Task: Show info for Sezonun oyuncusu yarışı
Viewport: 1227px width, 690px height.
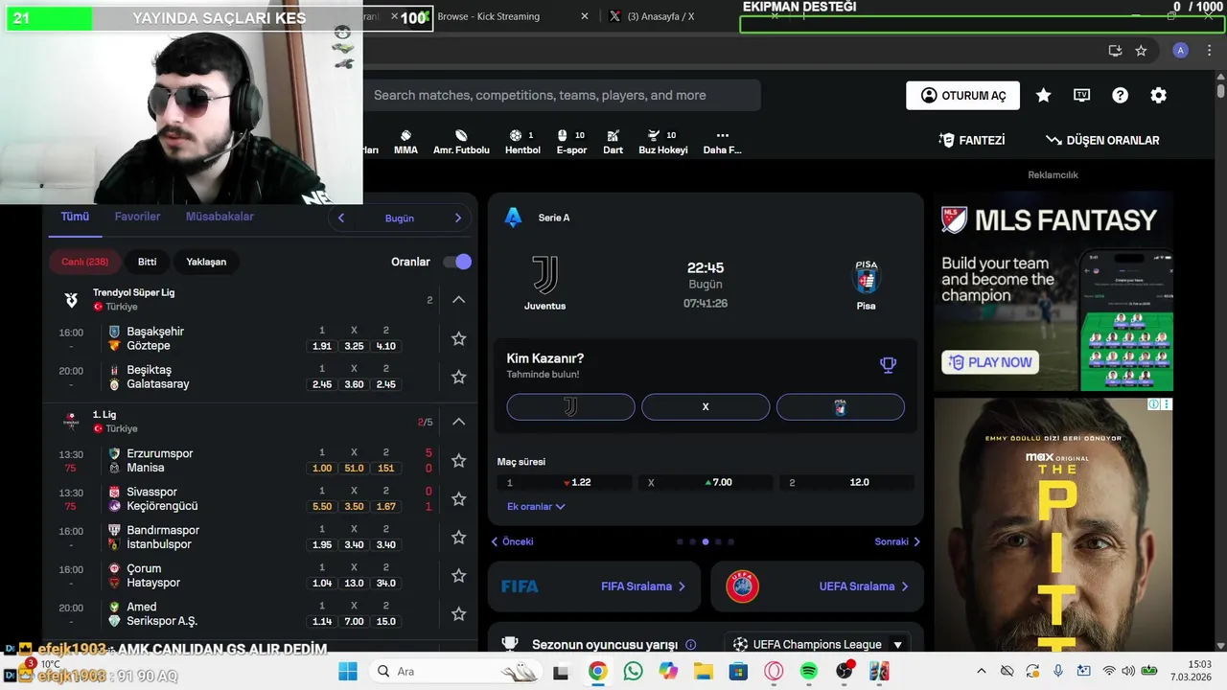Action: [x=691, y=645]
